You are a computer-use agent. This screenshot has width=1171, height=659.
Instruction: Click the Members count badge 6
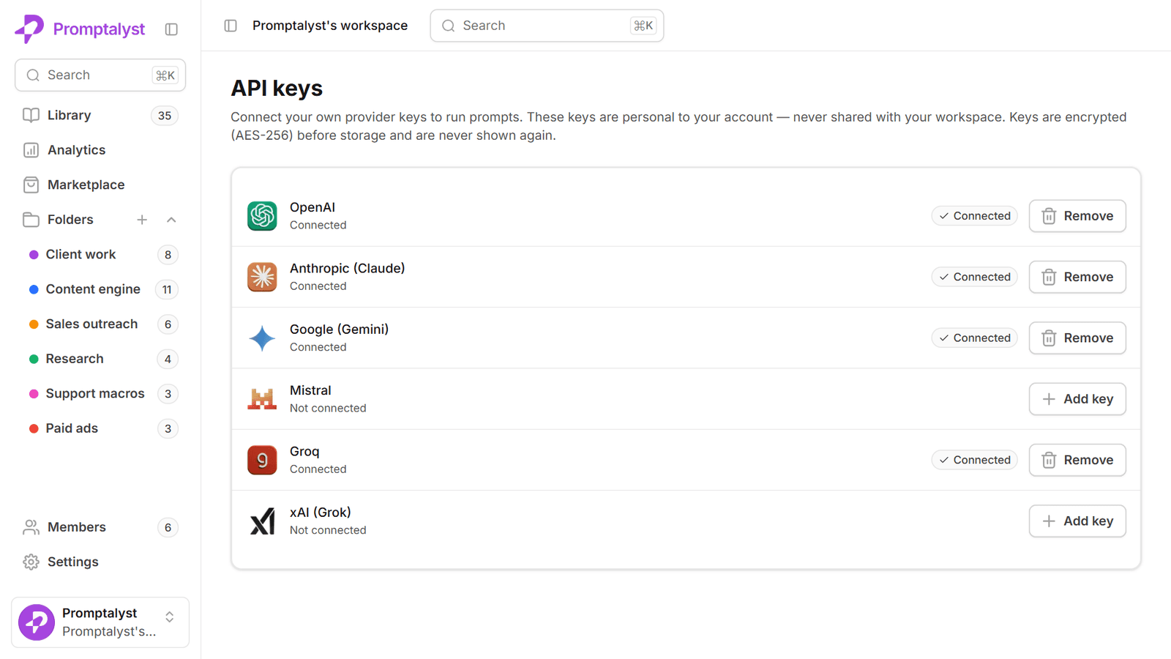point(168,527)
